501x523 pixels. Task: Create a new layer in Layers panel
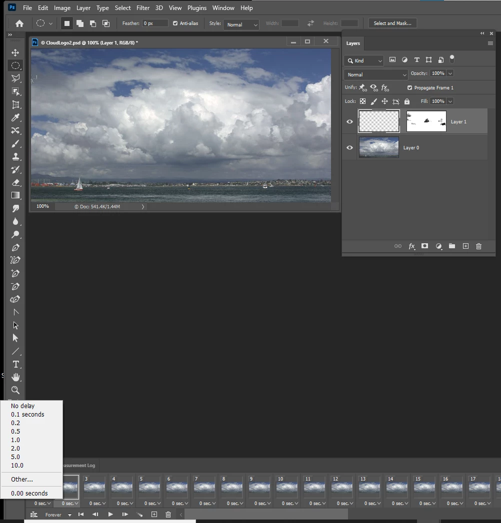(x=465, y=246)
